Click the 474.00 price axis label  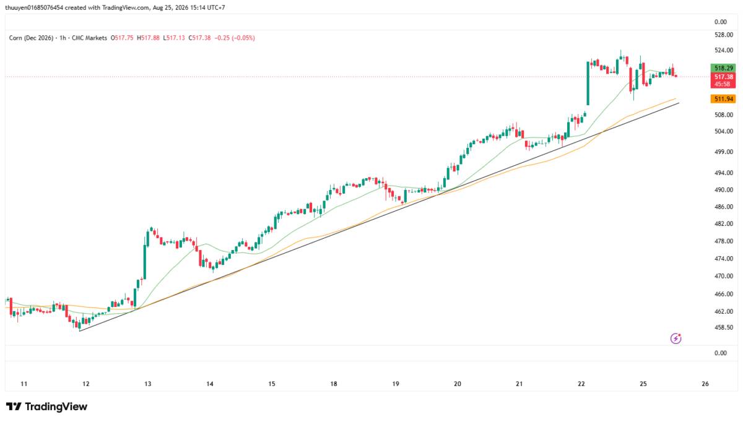tap(724, 259)
